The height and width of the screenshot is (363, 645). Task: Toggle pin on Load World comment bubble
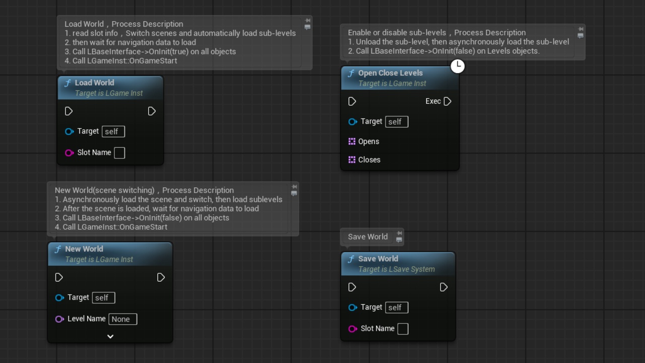(x=307, y=21)
